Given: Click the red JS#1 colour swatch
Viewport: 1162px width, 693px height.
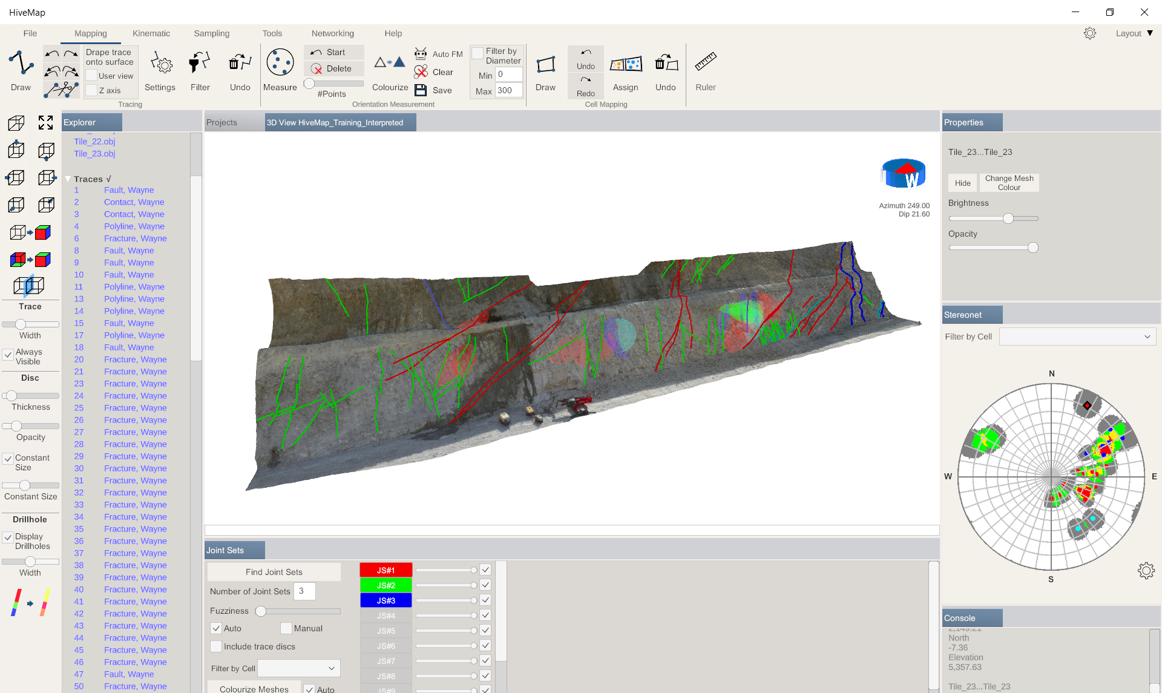Looking at the screenshot, I should (386, 570).
